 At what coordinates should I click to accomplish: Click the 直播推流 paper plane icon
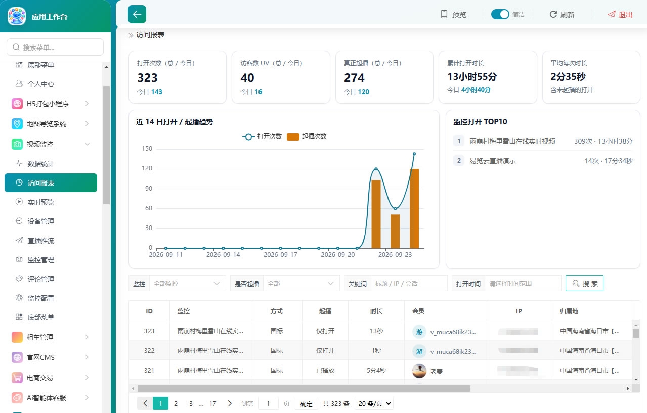19,241
